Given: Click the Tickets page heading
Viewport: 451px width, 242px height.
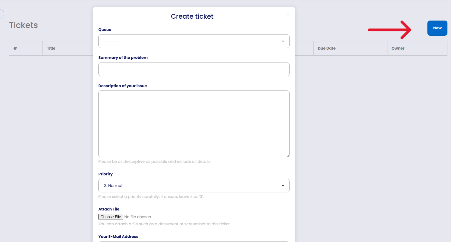Looking at the screenshot, I should coord(24,25).
